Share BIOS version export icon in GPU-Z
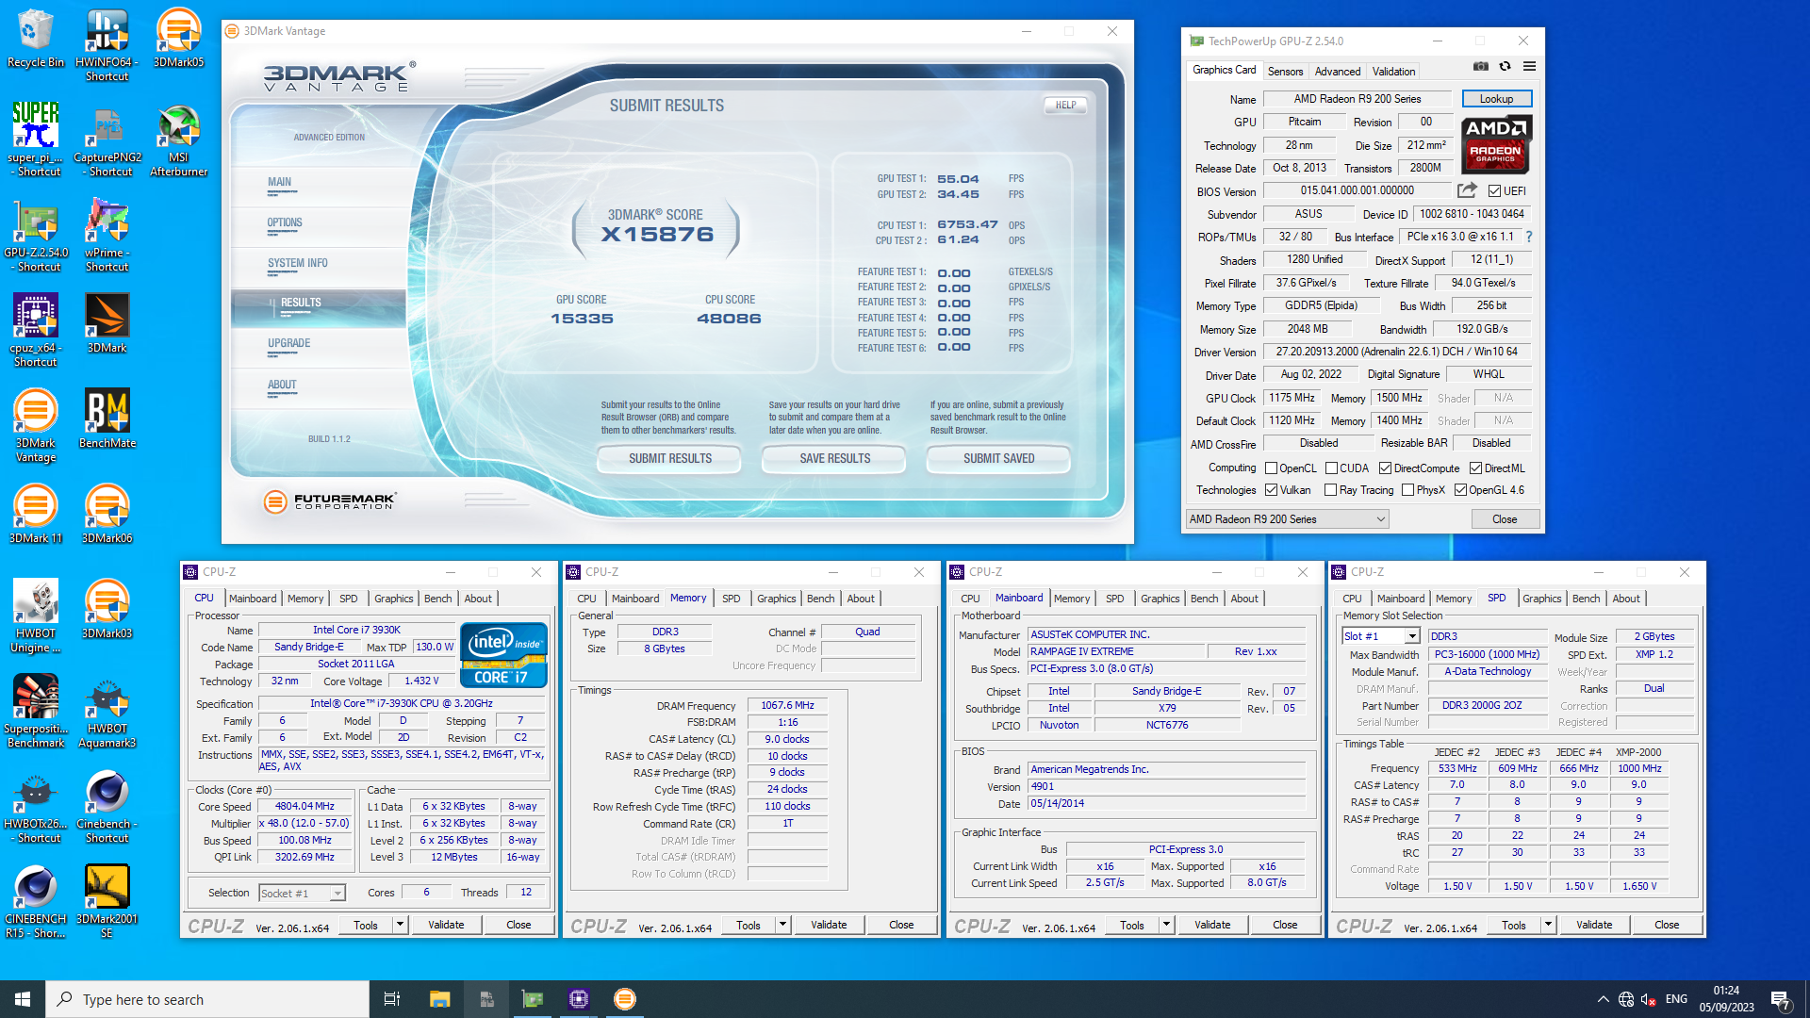 pyautogui.click(x=1467, y=190)
